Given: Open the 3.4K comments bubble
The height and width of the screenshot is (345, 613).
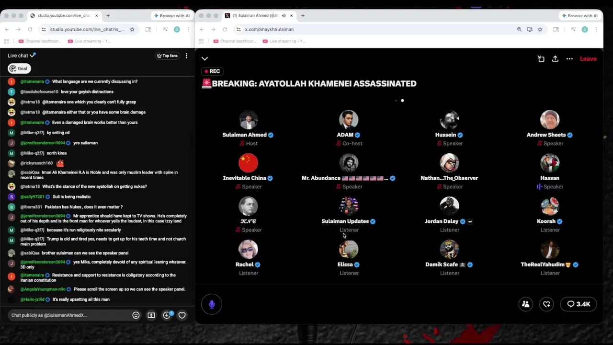Looking at the screenshot, I should pyautogui.click(x=579, y=304).
